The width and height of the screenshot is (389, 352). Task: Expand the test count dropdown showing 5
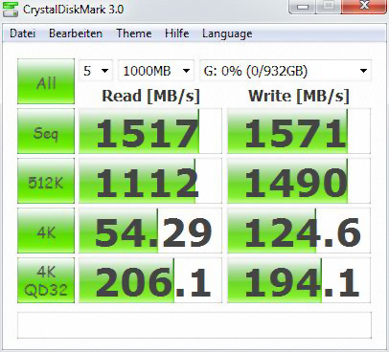(96, 71)
